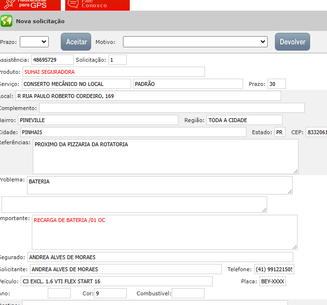Image resolution: width=327 pixels, height=305 pixels.
Task: Click the satellite icon on Redirecionar para GPS
Action: (9, 3)
